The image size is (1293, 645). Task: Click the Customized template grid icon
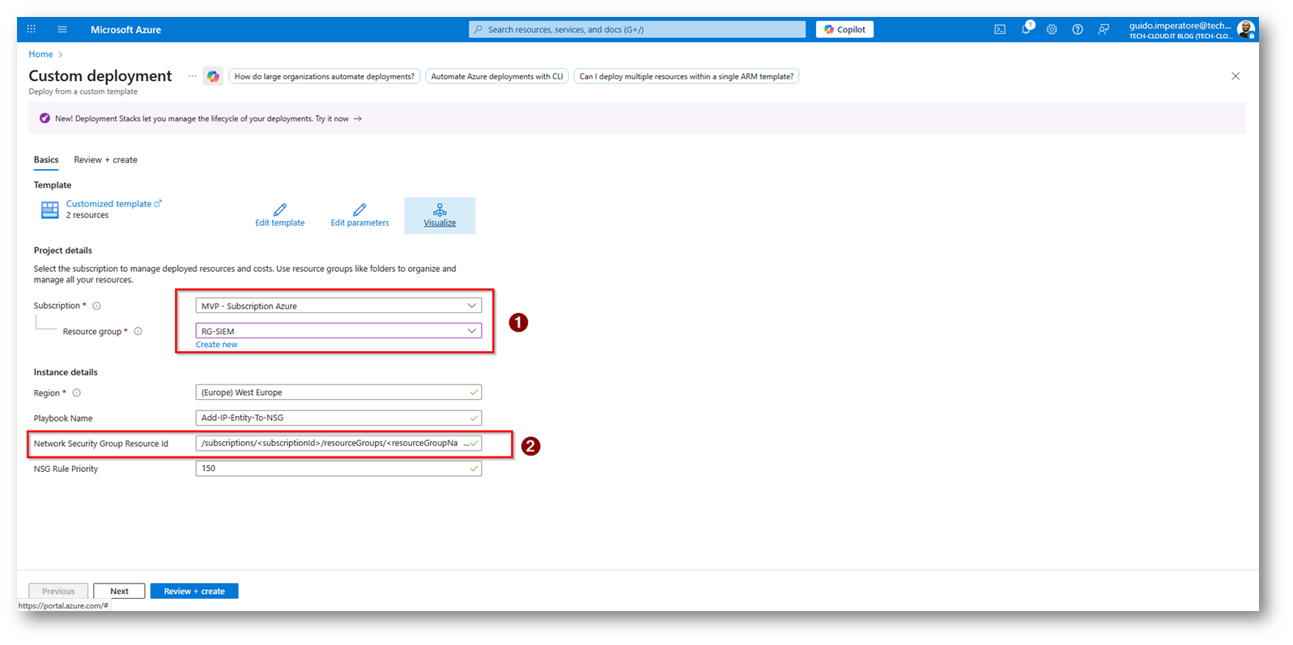tap(49, 210)
